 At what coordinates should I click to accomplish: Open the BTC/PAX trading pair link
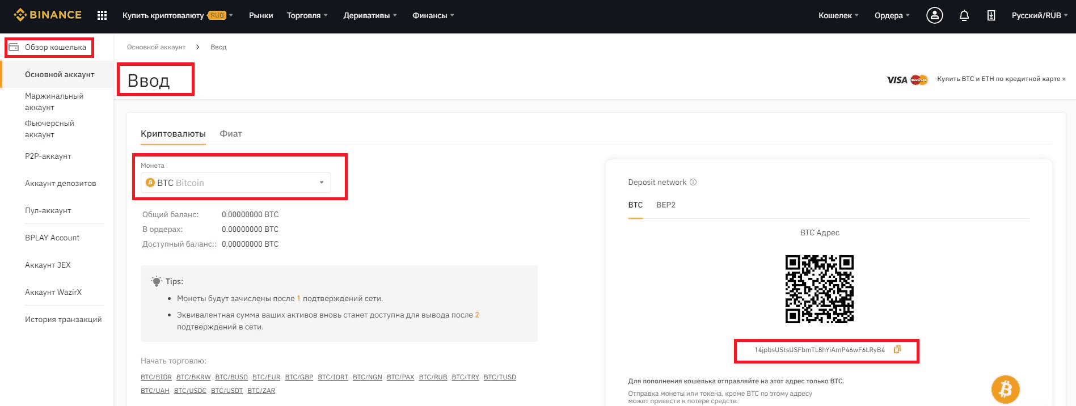pos(400,377)
